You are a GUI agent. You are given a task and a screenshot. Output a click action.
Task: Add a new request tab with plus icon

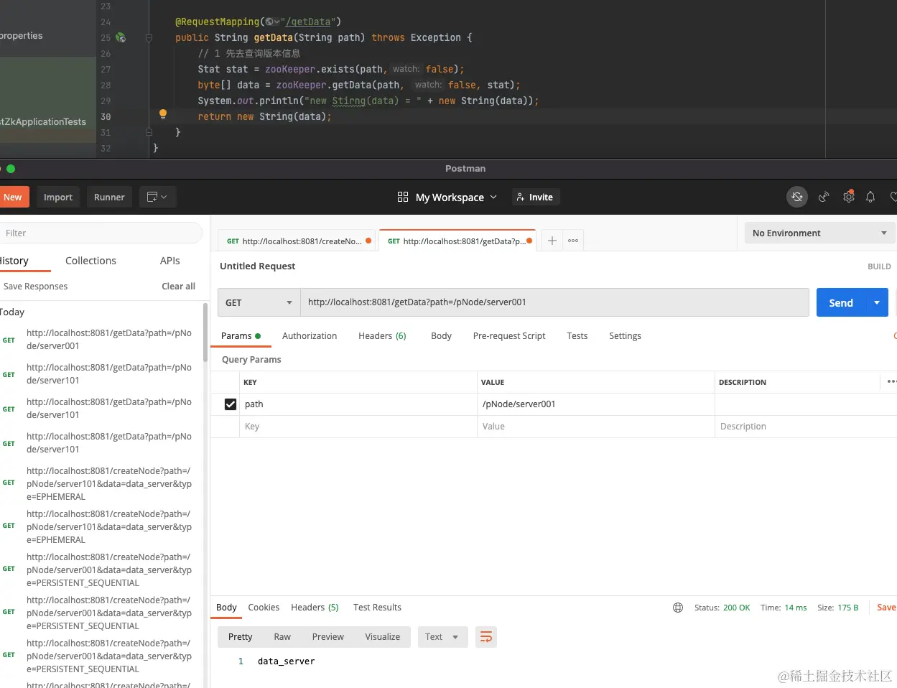[x=552, y=241]
